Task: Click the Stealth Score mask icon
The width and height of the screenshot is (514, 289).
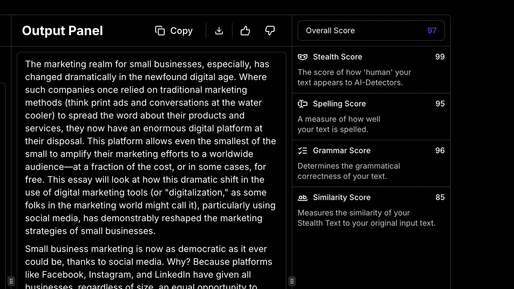Action: pos(303,57)
